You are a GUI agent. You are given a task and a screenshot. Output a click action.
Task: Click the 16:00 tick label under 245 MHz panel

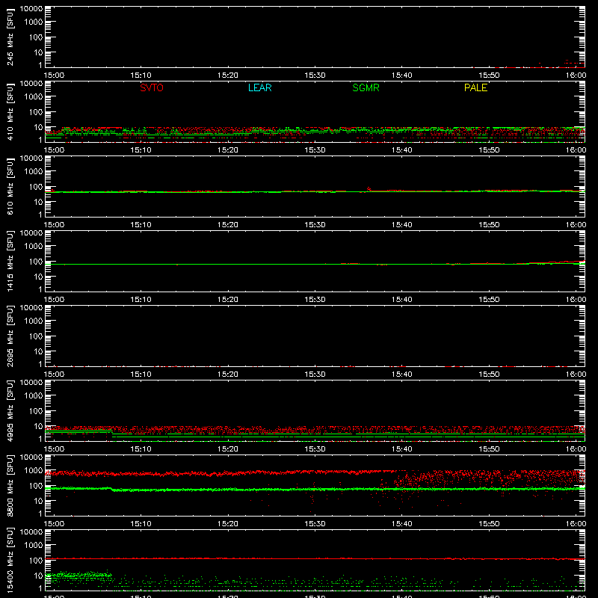[x=576, y=75]
